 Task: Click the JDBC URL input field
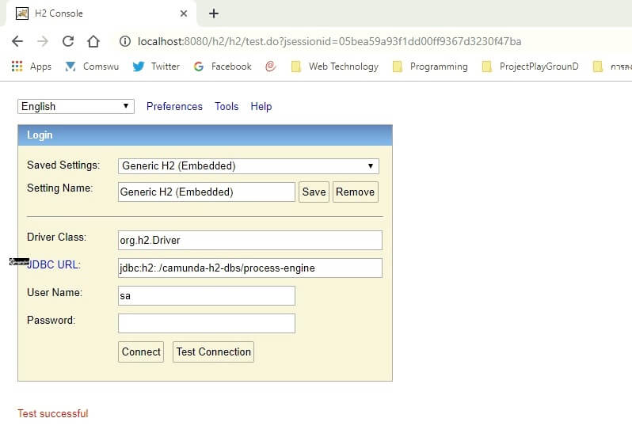click(x=250, y=268)
